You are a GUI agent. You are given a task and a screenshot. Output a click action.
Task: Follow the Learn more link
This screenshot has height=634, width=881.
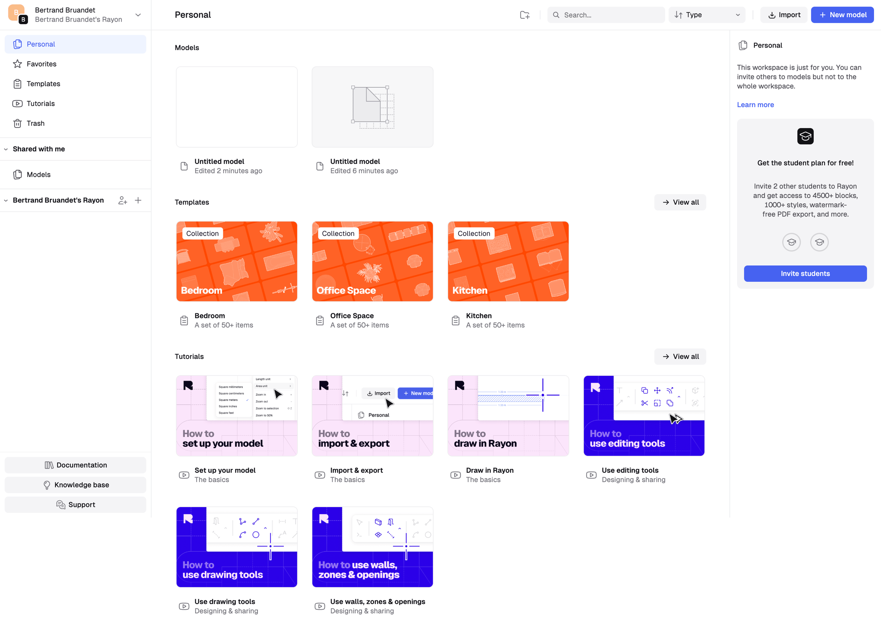pyautogui.click(x=755, y=105)
